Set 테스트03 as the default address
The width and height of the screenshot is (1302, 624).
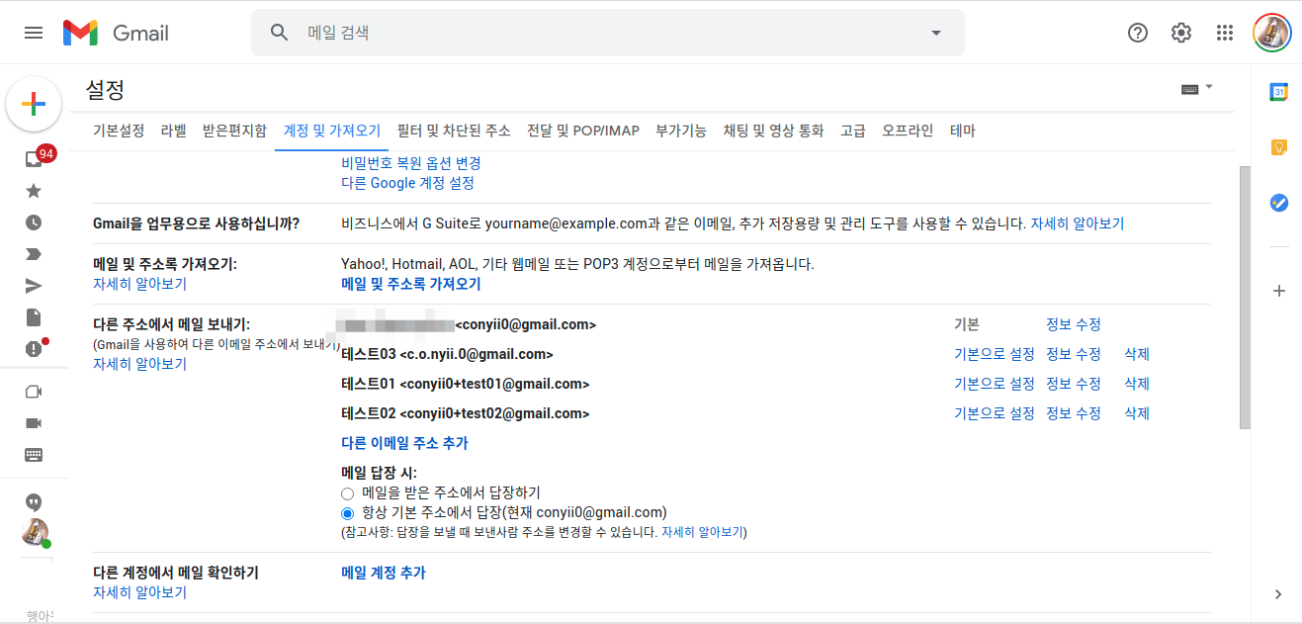pyautogui.click(x=994, y=353)
